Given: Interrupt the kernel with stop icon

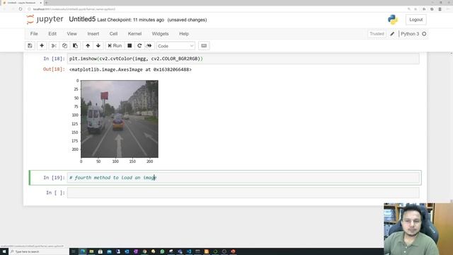Looking at the screenshot, I should (130, 45).
